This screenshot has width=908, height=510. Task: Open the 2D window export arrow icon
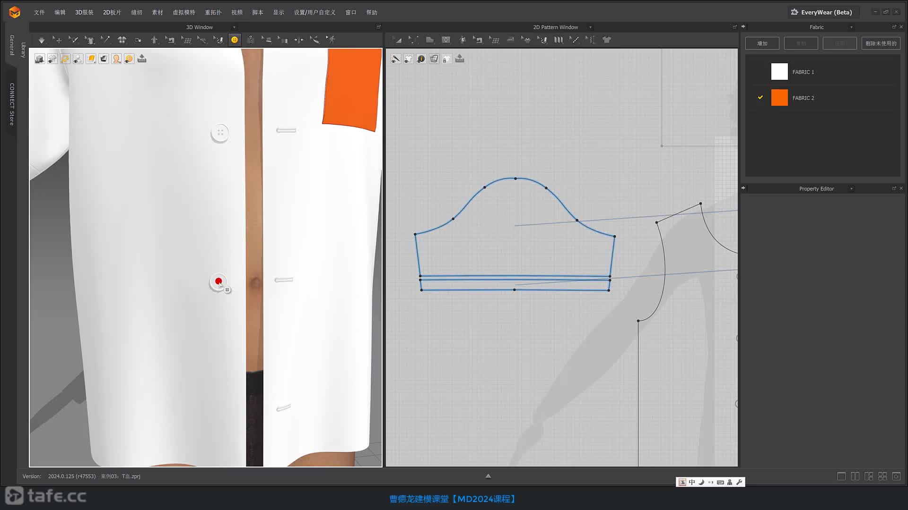tap(460, 59)
